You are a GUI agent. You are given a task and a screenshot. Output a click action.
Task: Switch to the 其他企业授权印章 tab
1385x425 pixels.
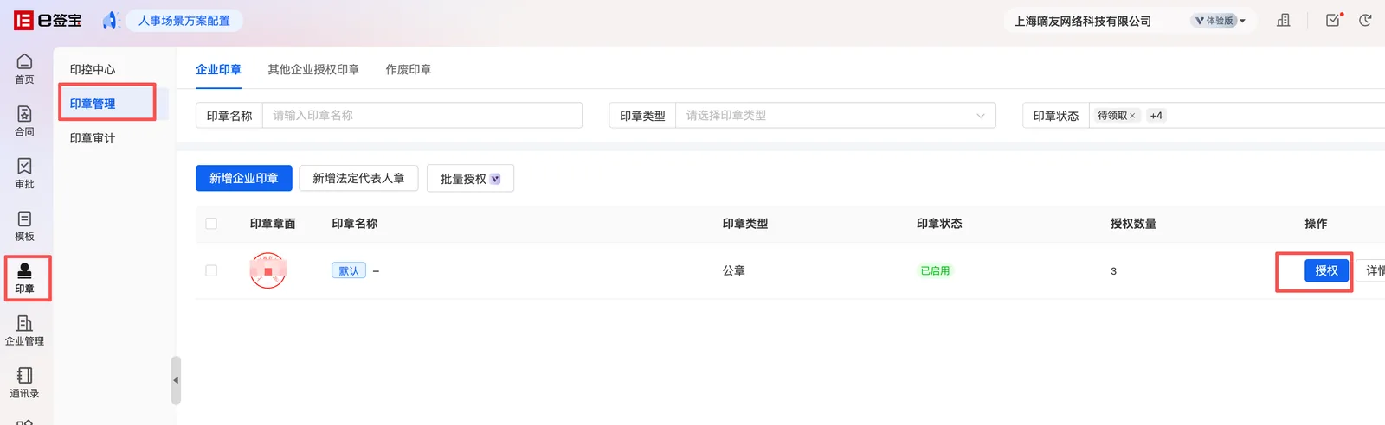[x=313, y=69]
